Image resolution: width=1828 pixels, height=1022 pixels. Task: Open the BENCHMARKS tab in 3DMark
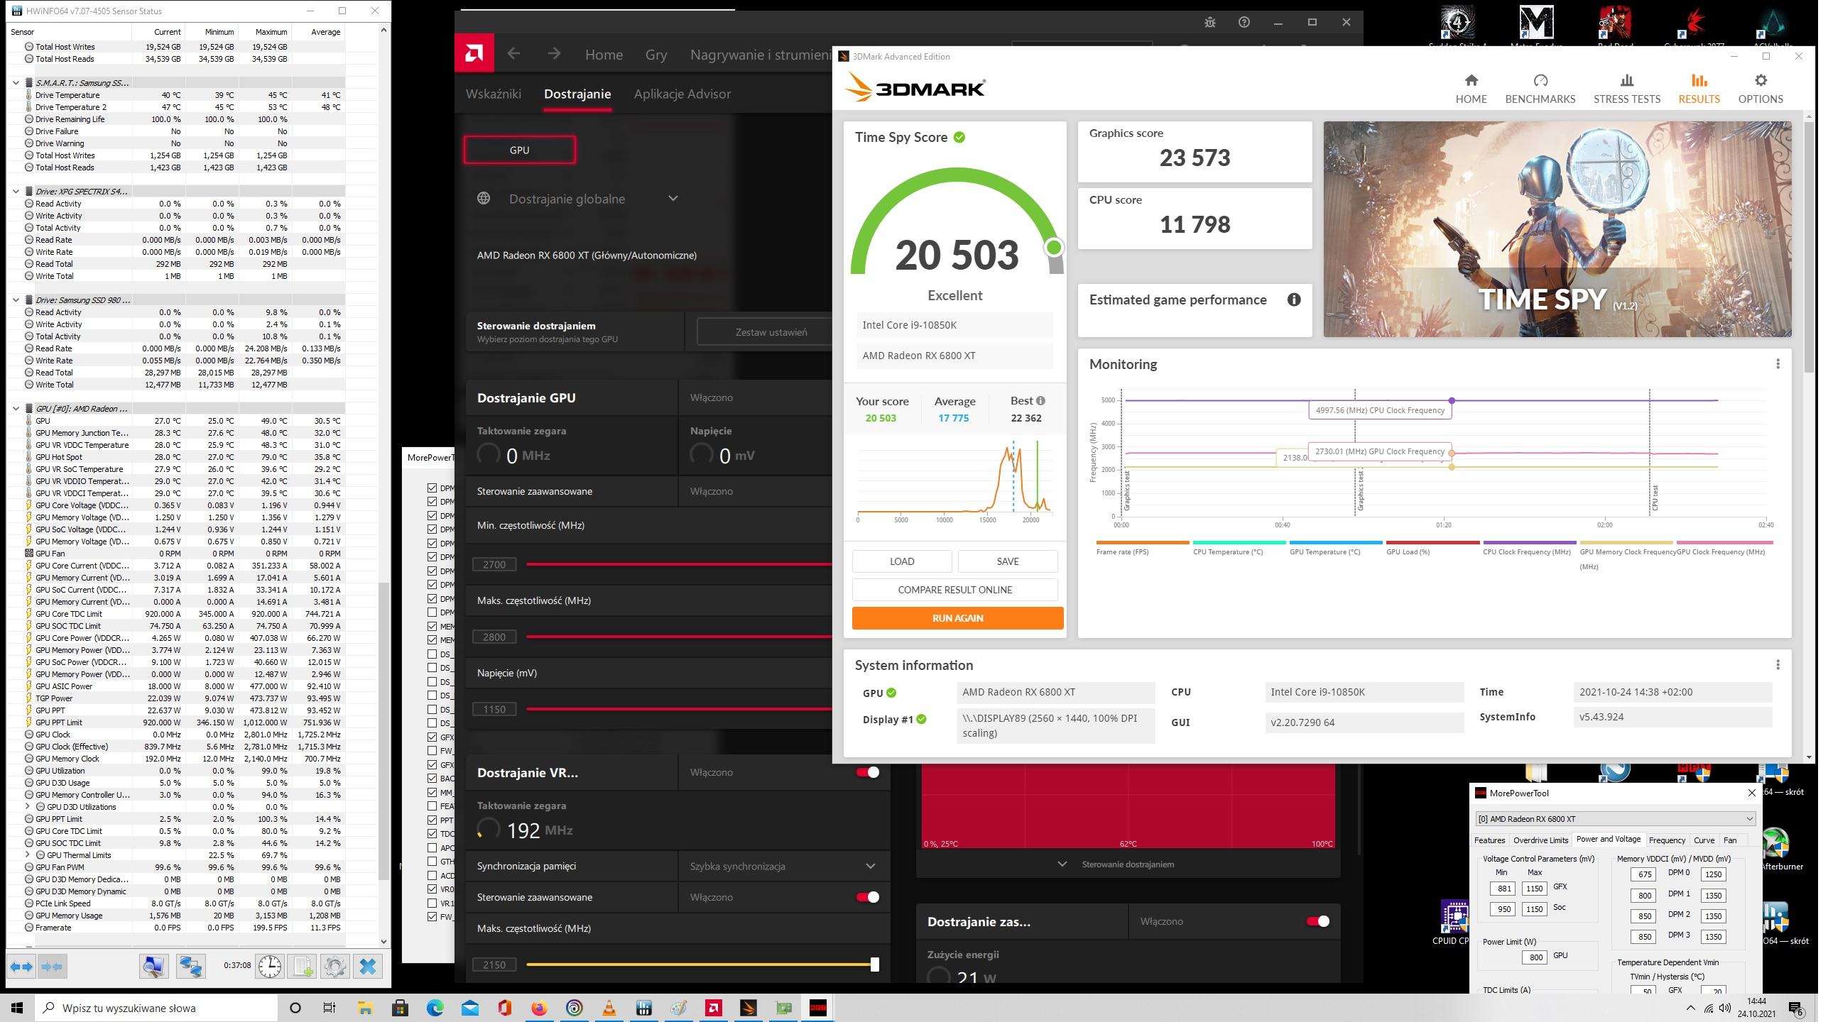(x=1540, y=89)
